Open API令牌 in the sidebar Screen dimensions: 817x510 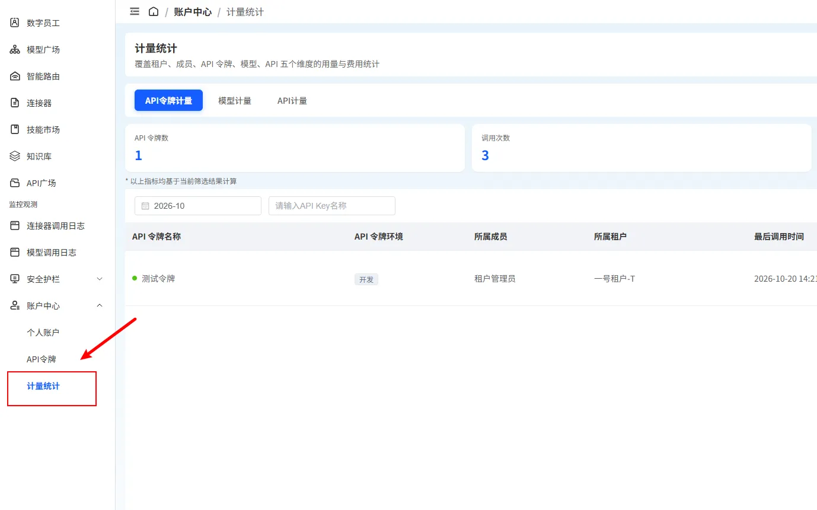pyautogui.click(x=42, y=359)
